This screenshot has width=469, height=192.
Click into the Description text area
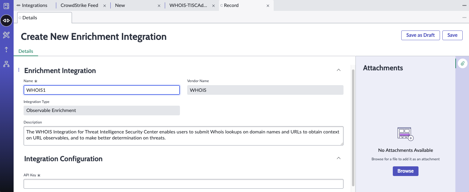(x=184, y=136)
